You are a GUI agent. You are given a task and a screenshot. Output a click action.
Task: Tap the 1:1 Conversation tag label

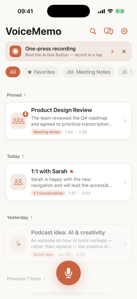(49, 193)
